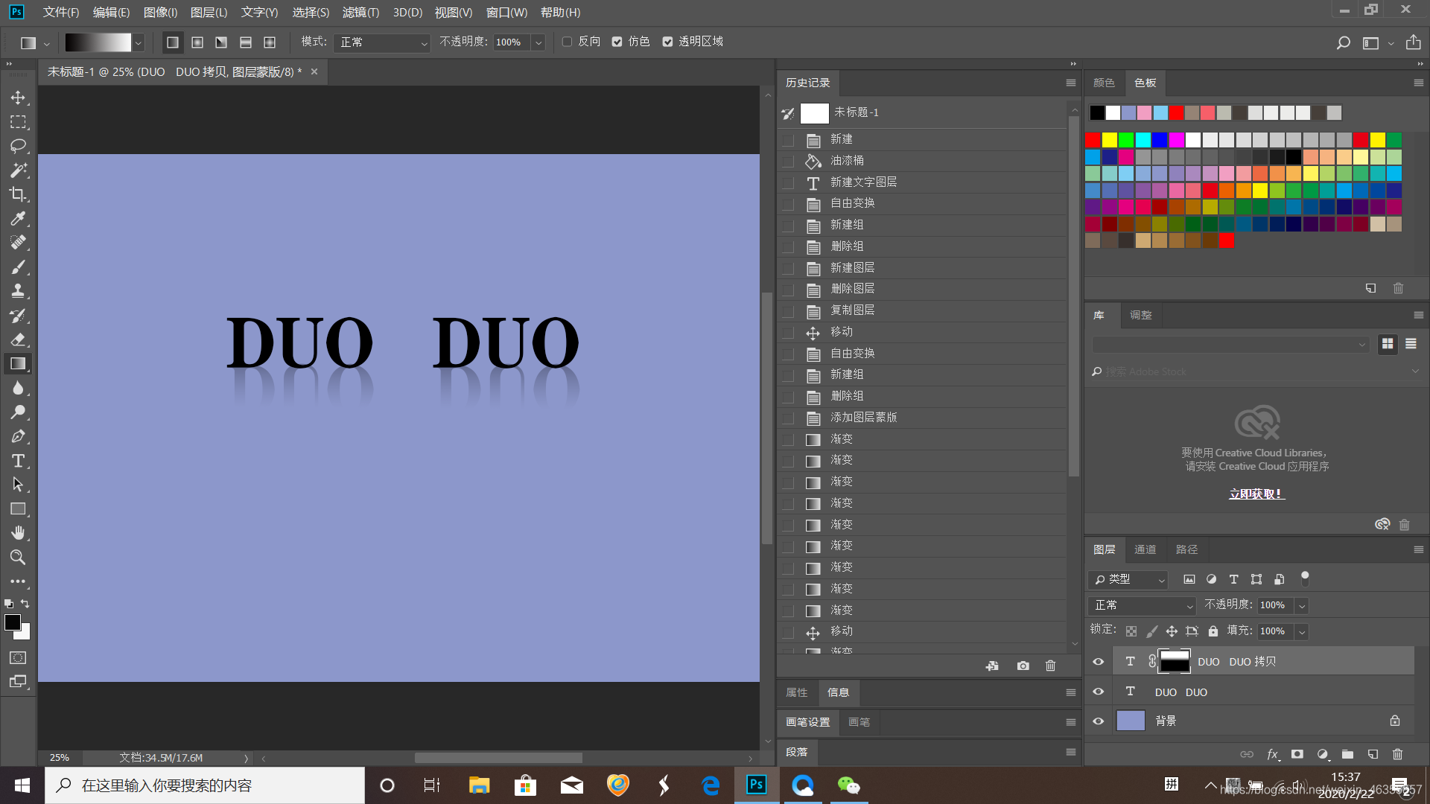Switch to the 通道 tab
The width and height of the screenshot is (1430, 804).
click(1145, 549)
